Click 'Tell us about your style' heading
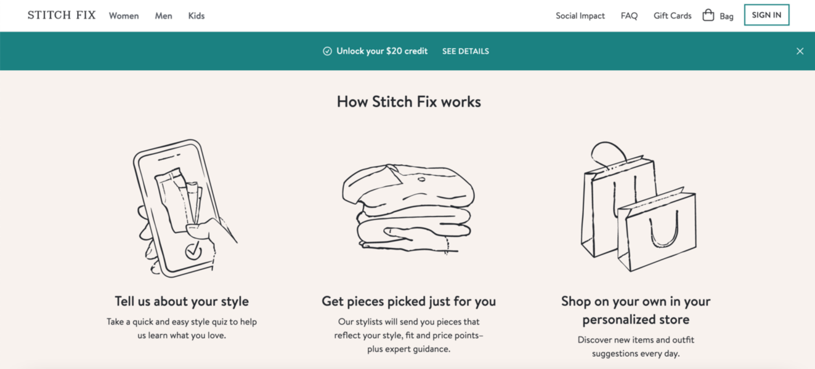The image size is (815, 369). point(181,301)
